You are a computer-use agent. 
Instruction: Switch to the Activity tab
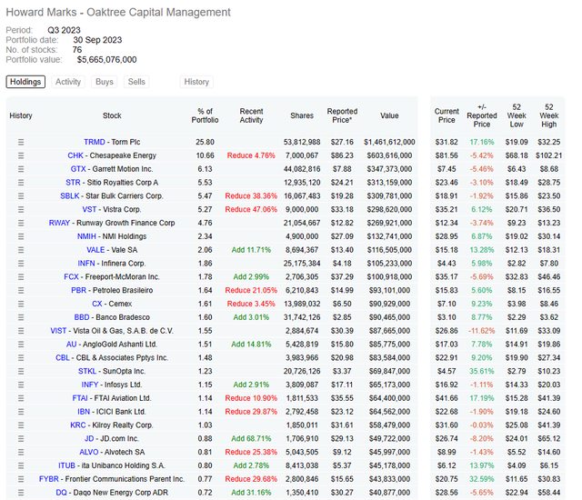coord(68,82)
